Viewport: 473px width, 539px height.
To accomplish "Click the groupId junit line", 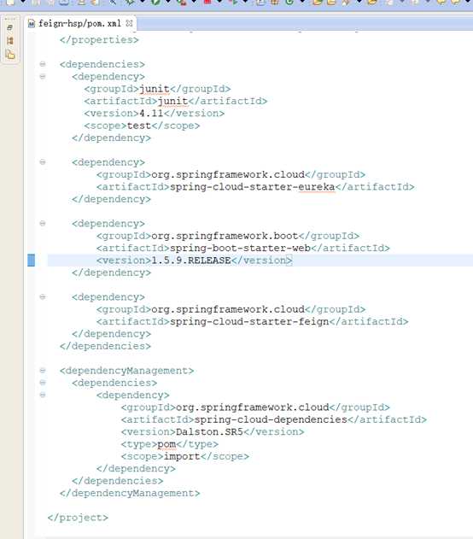I will pos(157,89).
